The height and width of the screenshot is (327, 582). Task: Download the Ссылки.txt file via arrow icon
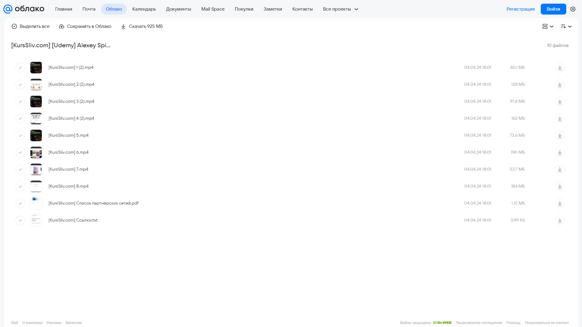click(x=560, y=220)
